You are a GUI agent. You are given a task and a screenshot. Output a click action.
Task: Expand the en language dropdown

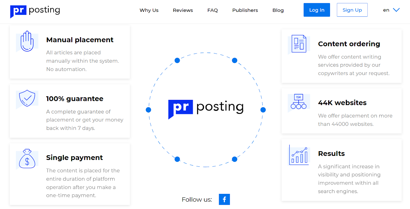[x=391, y=10]
